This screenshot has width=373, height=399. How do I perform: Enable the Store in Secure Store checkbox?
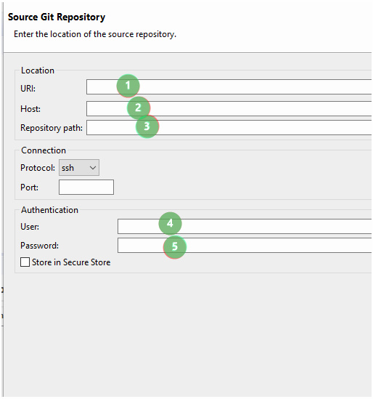(x=25, y=262)
